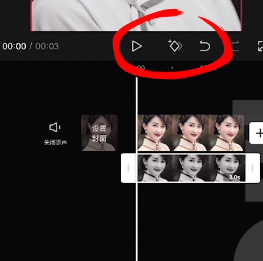Image resolution: width=263 pixels, height=261 pixels.
Task: Click the 00:00 current time display
Action: (14, 46)
